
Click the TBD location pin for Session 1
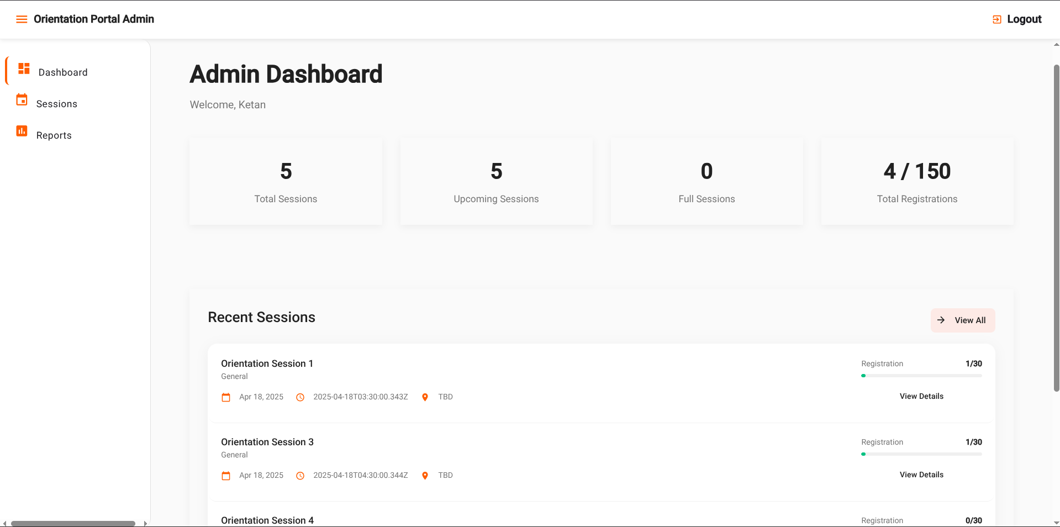[424, 397]
